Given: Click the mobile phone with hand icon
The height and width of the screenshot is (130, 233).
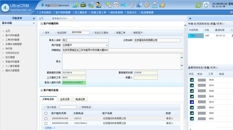Looking at the screenshot, I should [109, 5].
